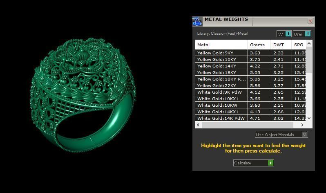Screen dimensions: 326x193
Task: Click the 2.35 DWT value
Action: click(x=278, y=99)
